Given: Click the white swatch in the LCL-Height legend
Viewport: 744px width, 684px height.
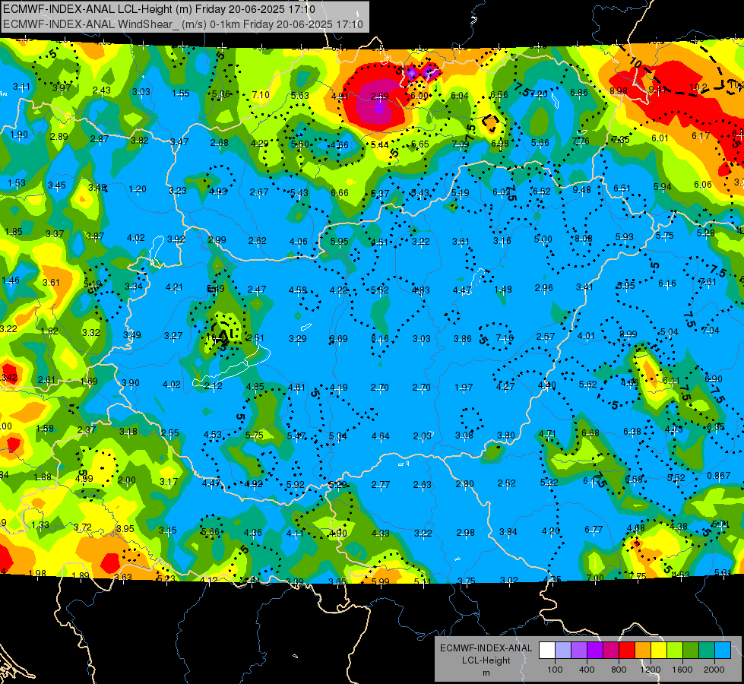Looking at the screenshot, I should point(547,651).
